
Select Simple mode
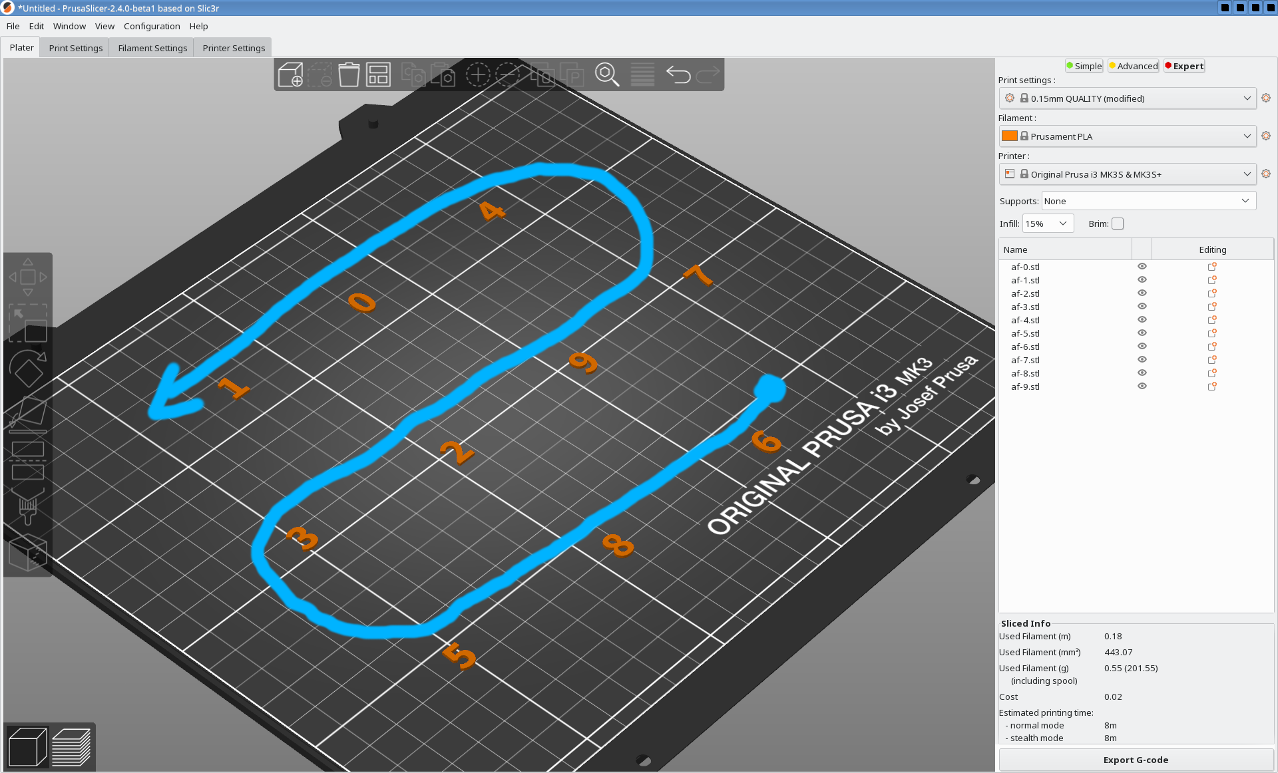[x=1084, y=66]
